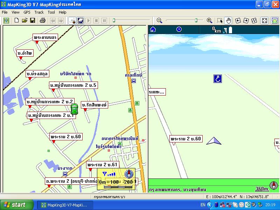The width and height of the screenshot is (280, 210).
Task: Toggle the rectangle selection tool
Action: (x=220, y=21)
